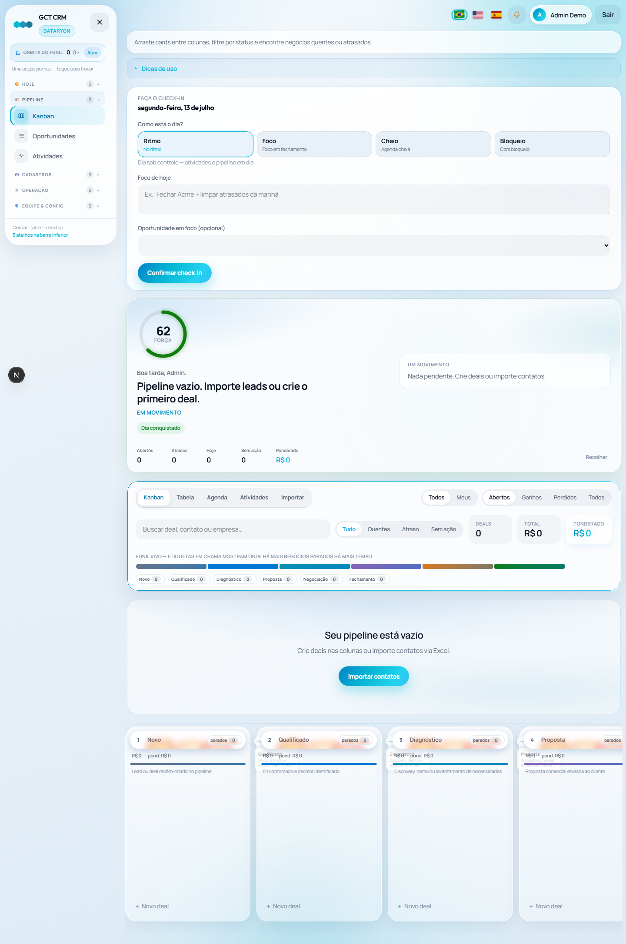Expand the Dicas de uso section

159,69
